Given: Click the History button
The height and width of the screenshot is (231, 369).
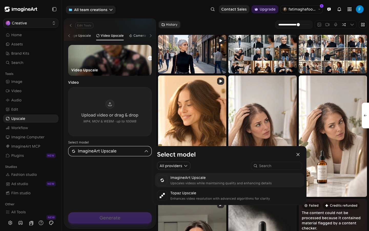Looking at the screenshot, I should pyautogui.click(x=170, y=25).
